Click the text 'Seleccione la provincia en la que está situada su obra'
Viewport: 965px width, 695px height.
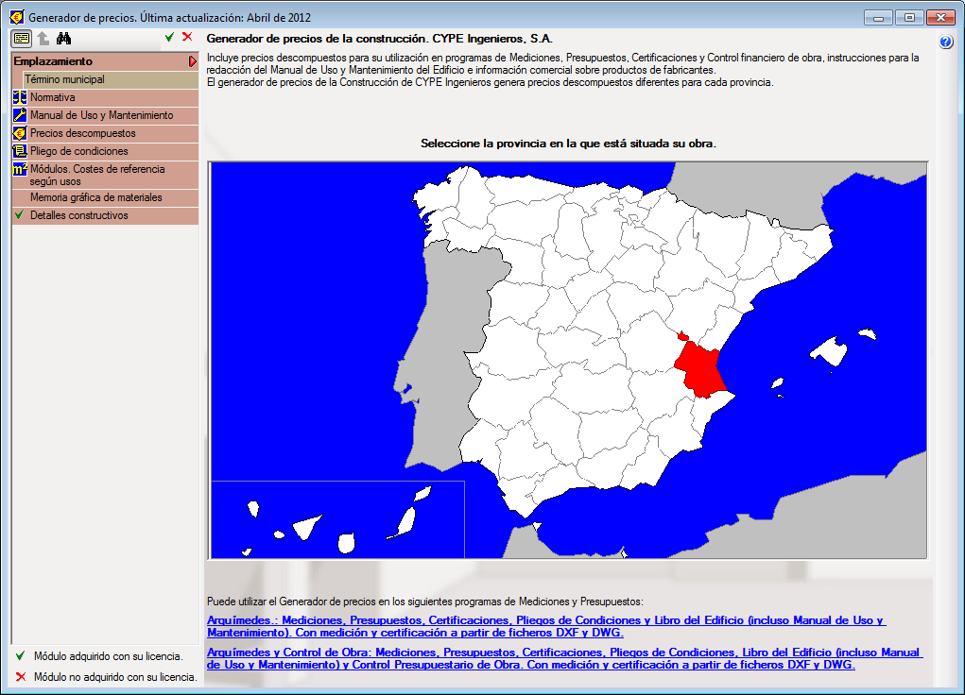[568, 144]
